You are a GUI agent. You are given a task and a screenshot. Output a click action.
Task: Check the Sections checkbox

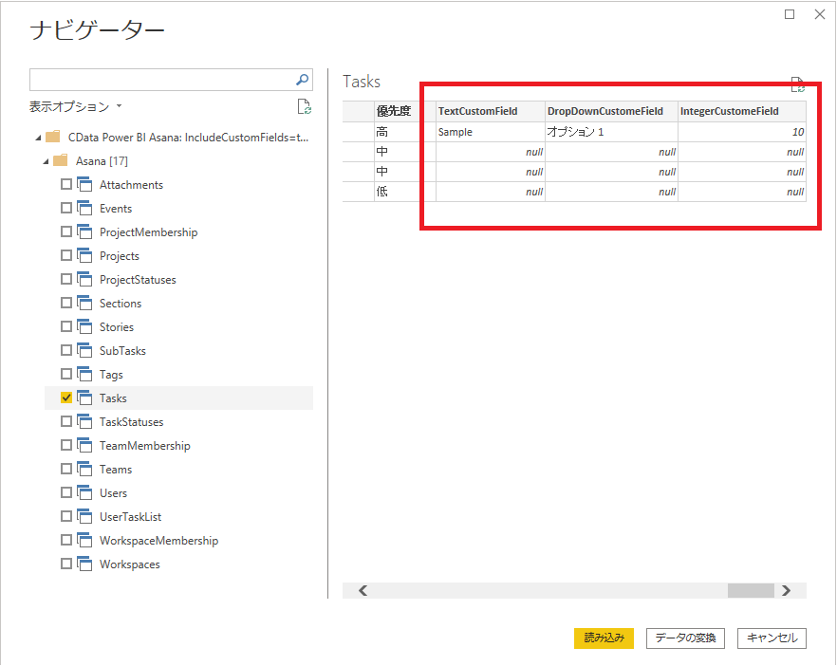click(x=66, y=303)
